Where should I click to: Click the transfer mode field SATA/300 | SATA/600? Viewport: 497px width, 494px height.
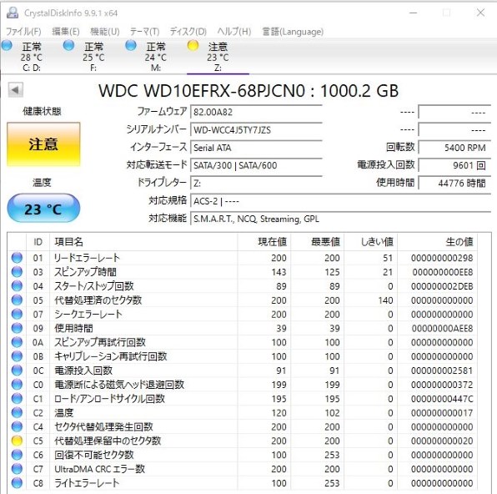[x=256, y=165]
